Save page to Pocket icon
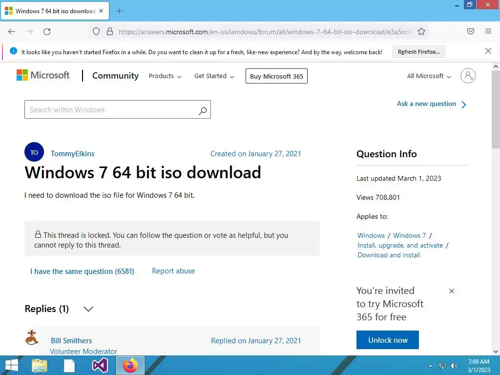The width and height of the screenshot is (500, 375). 470,31
